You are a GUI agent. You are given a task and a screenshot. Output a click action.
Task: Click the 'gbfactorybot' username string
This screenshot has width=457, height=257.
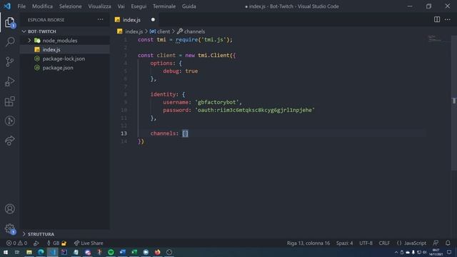point(217,102)
